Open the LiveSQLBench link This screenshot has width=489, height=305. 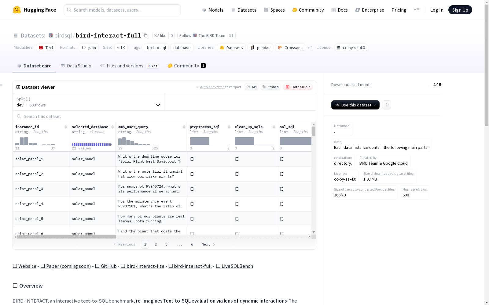(x=234, y=266)
